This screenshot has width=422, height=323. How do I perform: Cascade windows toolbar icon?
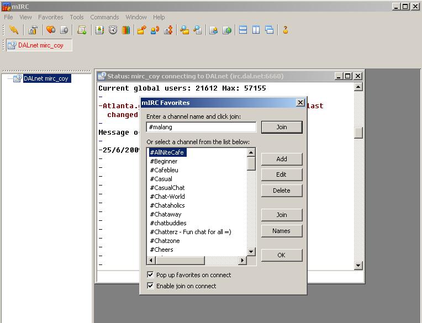pos(269,30)
